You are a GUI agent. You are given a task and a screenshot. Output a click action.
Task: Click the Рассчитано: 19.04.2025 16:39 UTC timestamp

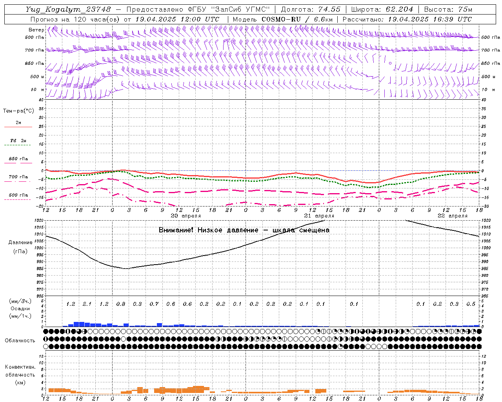coord(407,19)
